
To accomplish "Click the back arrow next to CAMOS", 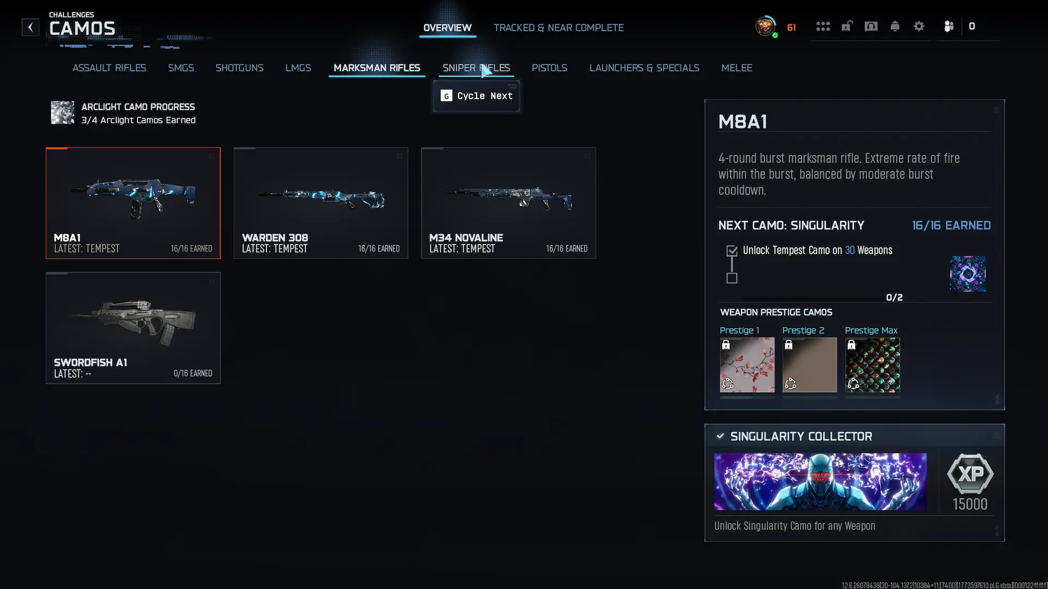I will click(31, 27).
